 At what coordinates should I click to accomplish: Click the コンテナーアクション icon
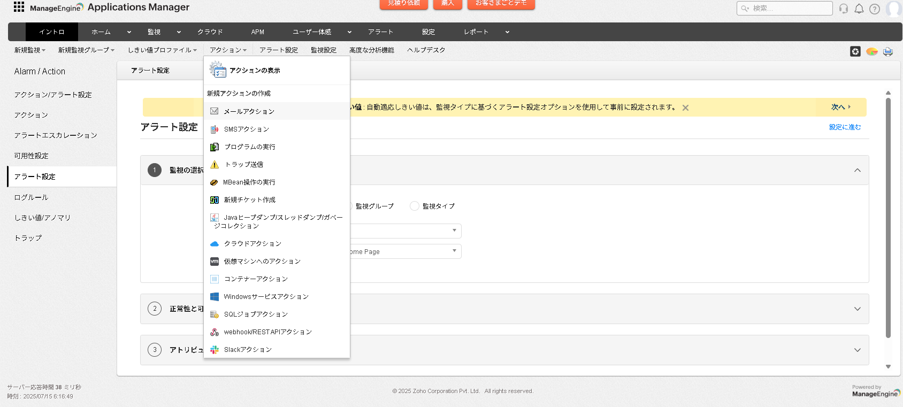[x=215, y=279]
